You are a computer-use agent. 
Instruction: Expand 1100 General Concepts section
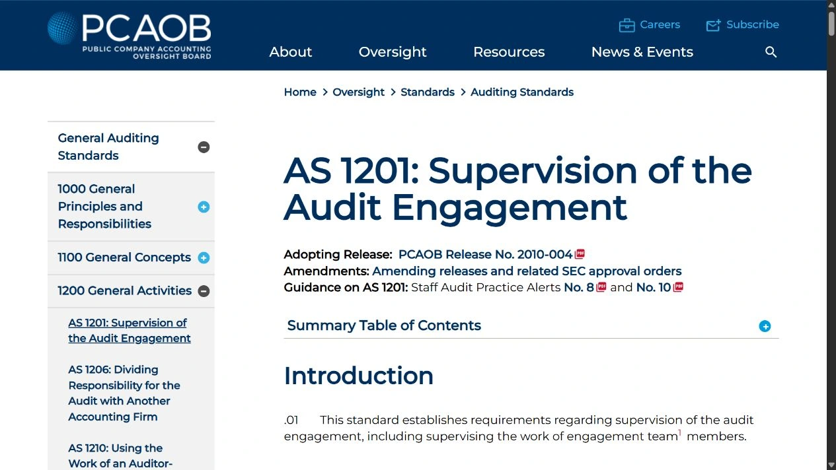(x=204, y=258)
